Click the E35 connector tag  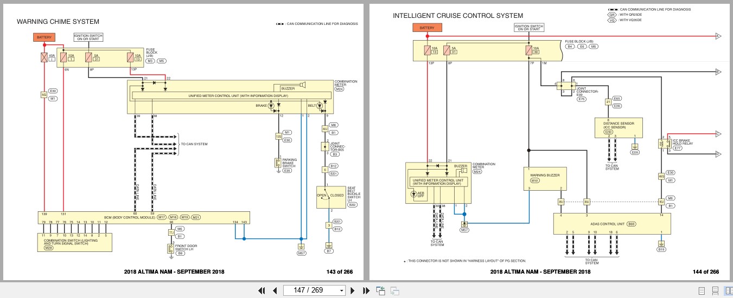[288, 171]
